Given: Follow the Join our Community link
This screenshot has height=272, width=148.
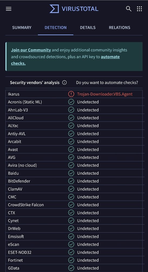Looking at the screenshot, I should (x=31, y=50).
